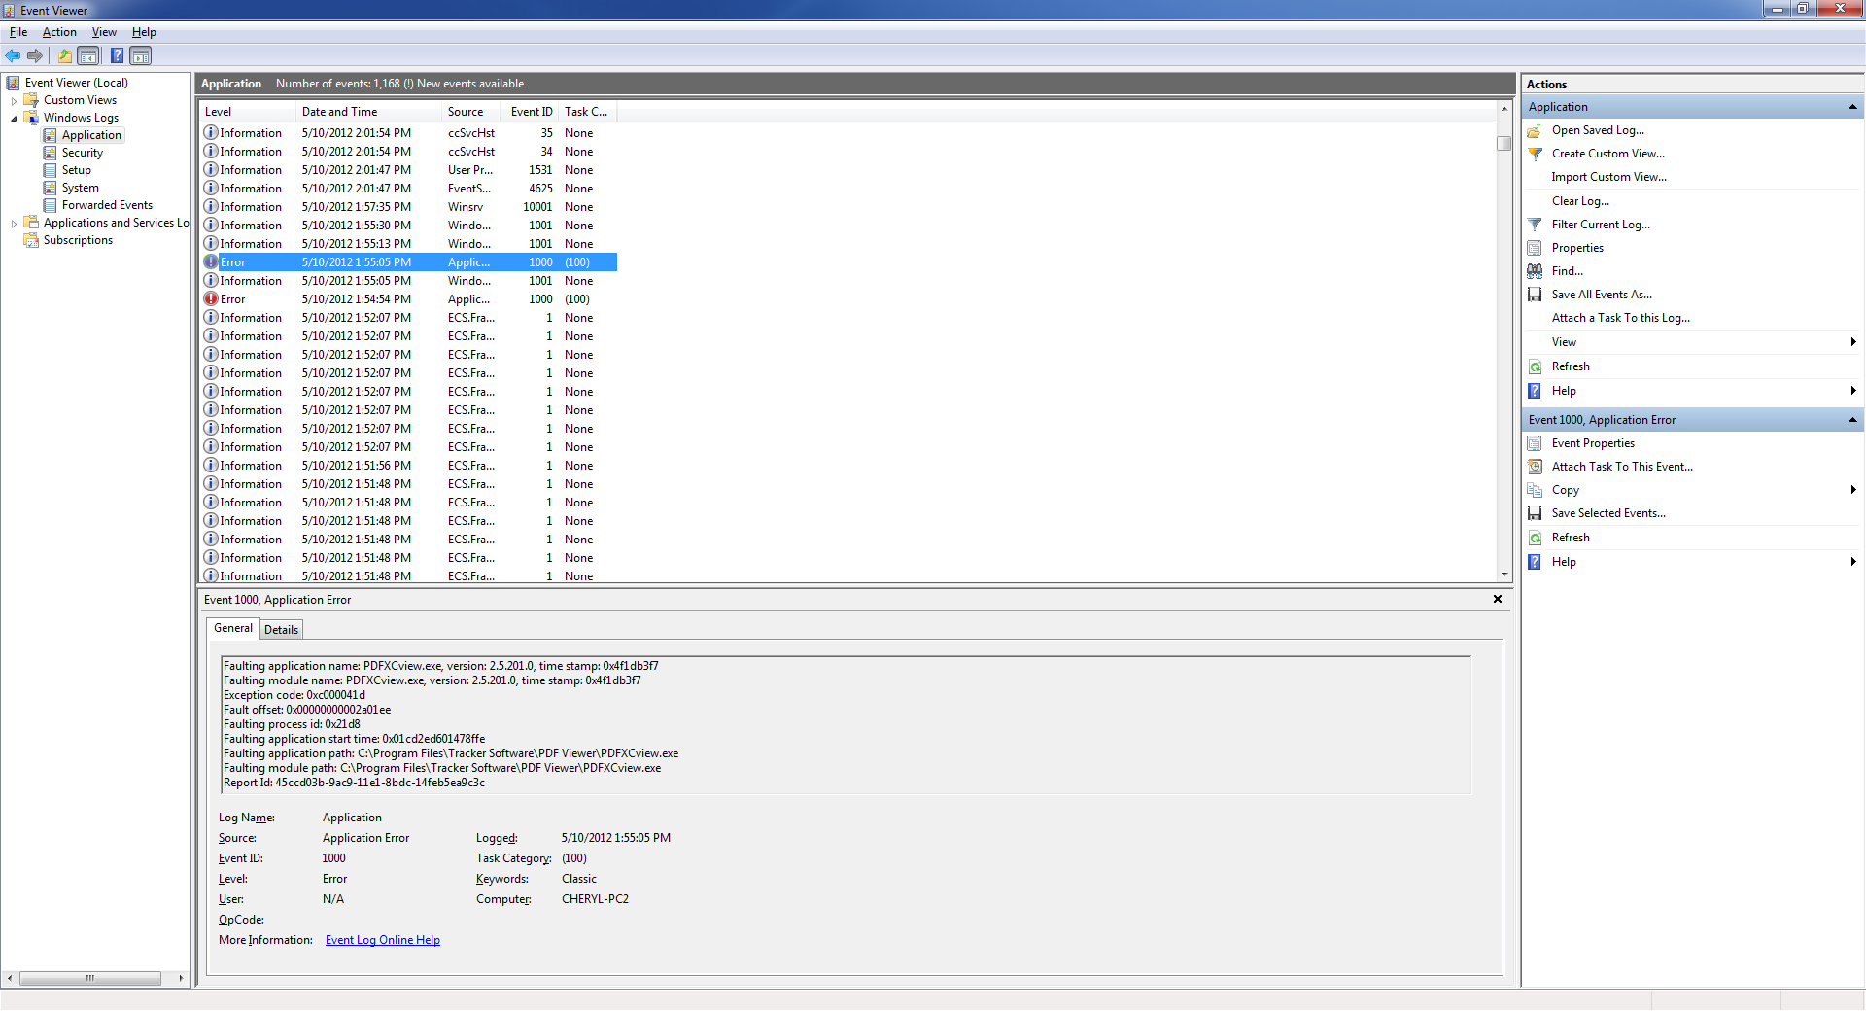
Task: Click the console tree horizontal scrollbar
Action: click(90, 978)
